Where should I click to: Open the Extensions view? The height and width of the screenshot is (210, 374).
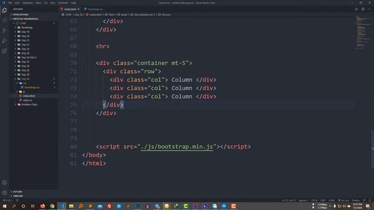click(x=4, y=51)
